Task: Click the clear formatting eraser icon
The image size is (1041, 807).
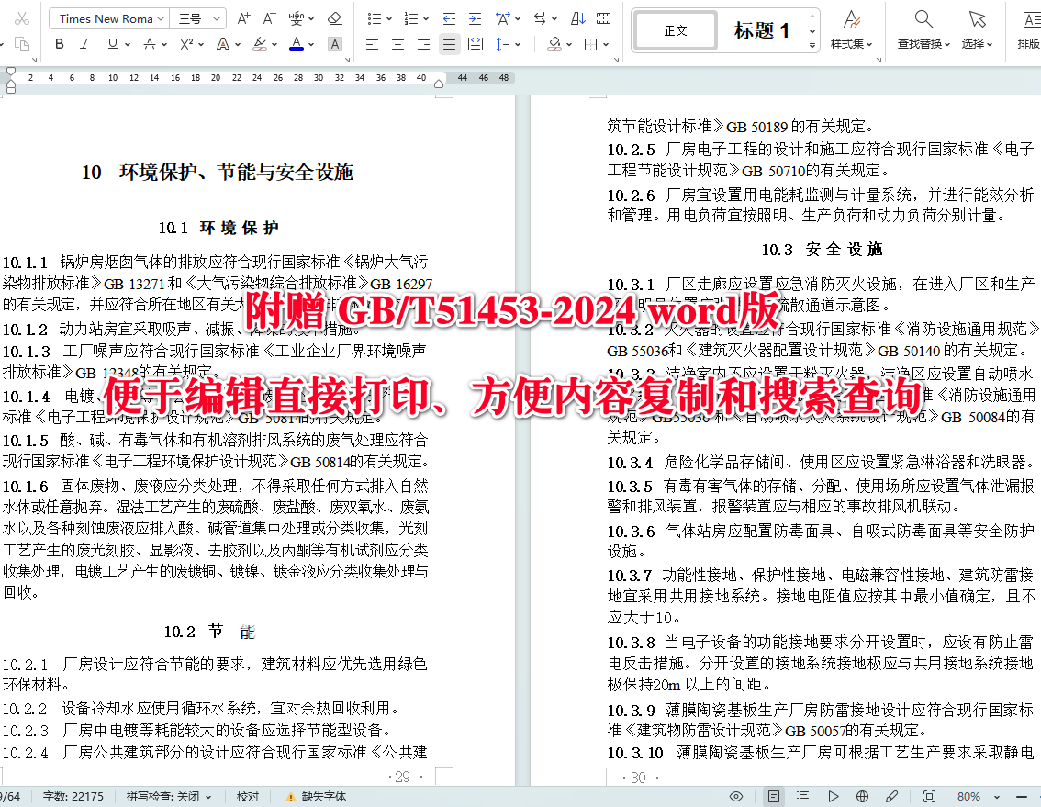Action: point(334,17)
